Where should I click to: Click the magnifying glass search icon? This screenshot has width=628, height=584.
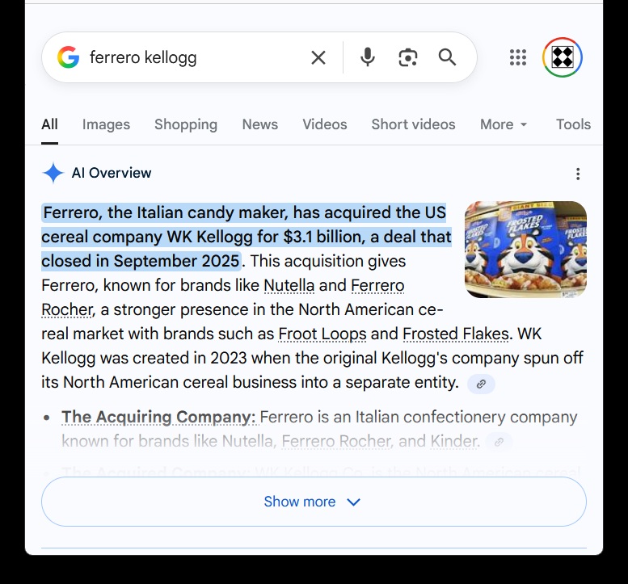447,57
